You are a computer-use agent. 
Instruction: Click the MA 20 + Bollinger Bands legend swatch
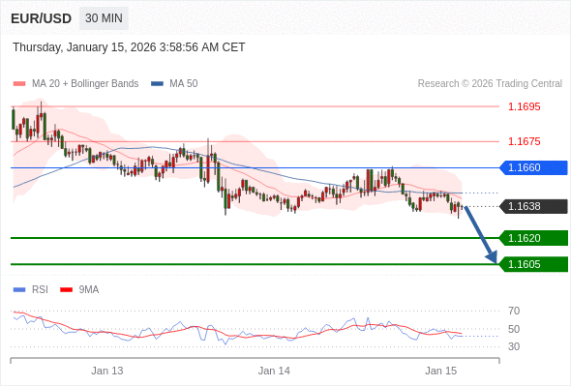click(19, 84)
